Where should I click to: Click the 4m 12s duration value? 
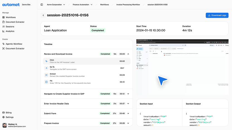(x=187, y=30)
